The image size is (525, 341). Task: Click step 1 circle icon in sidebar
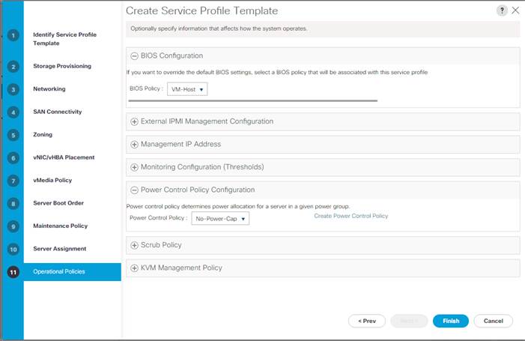point(13,35)
